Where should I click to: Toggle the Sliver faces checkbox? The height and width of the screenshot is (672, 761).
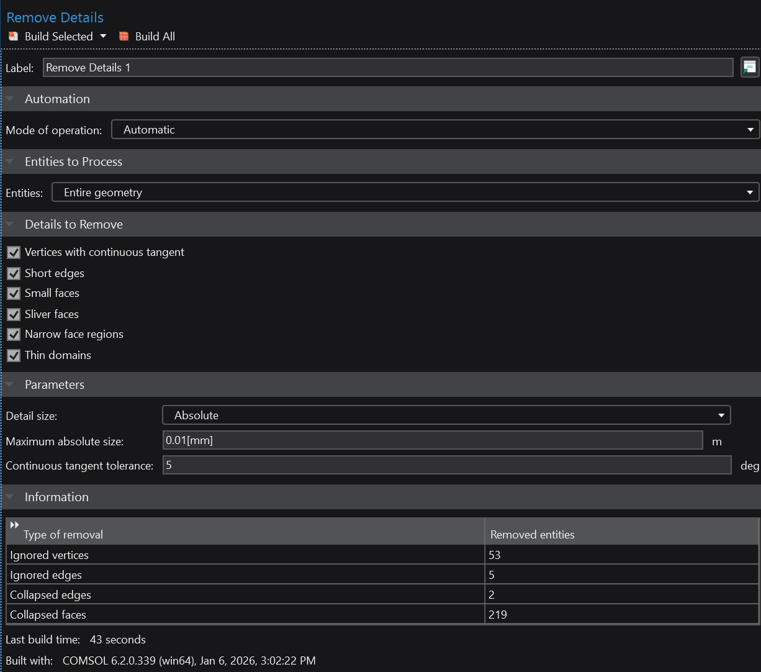(x=14, y=315)
